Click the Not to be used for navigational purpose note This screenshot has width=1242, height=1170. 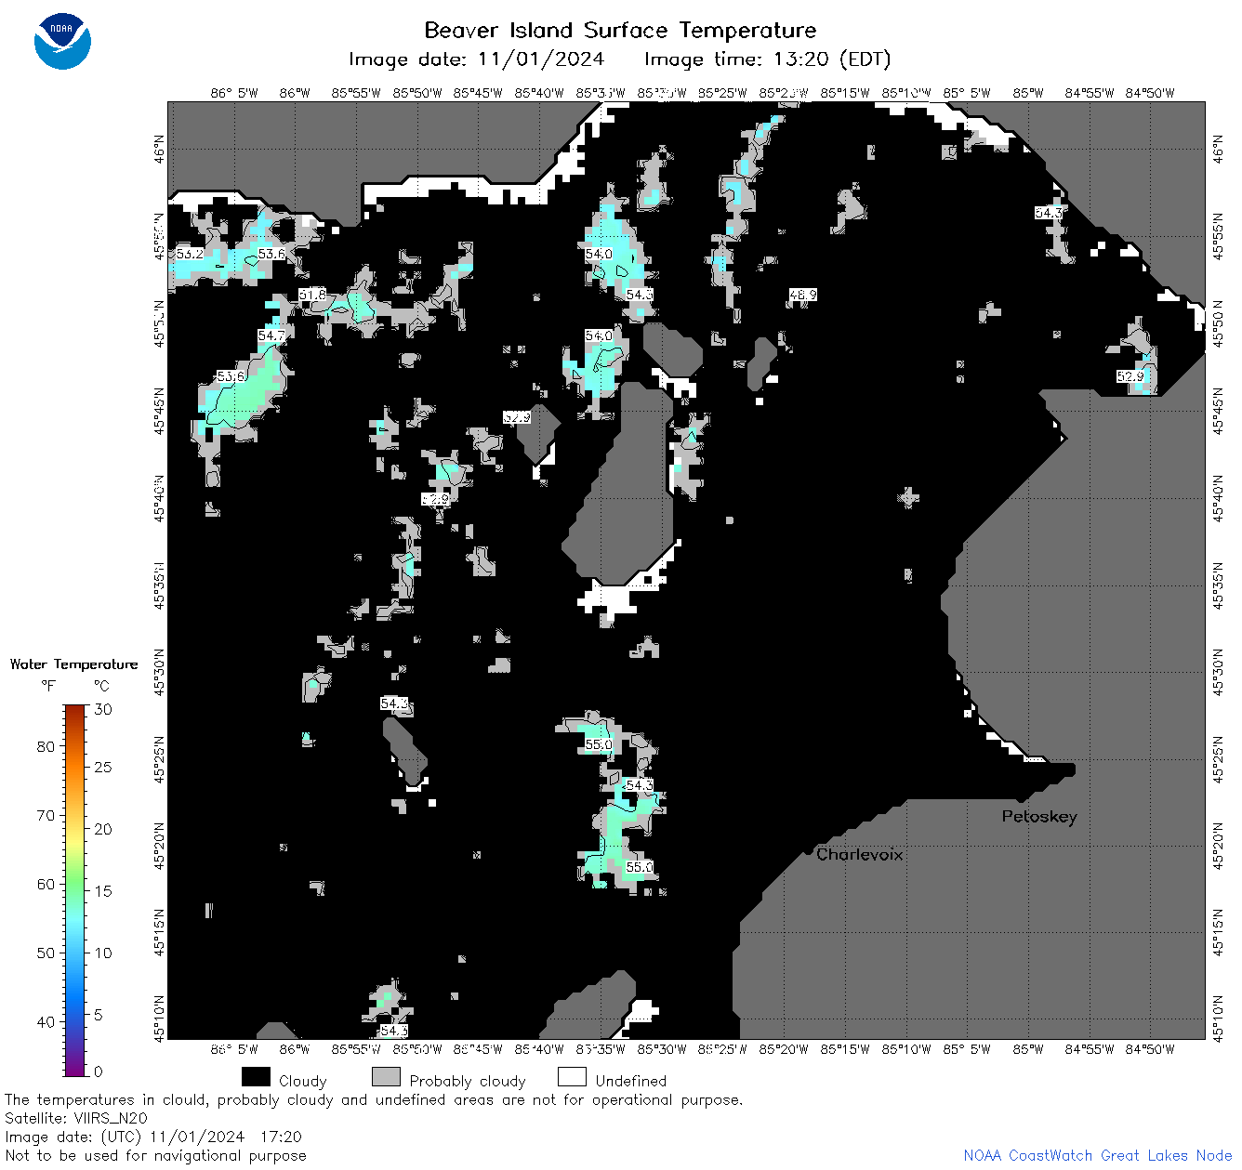pyautogui.click(x=155, y=1155)
